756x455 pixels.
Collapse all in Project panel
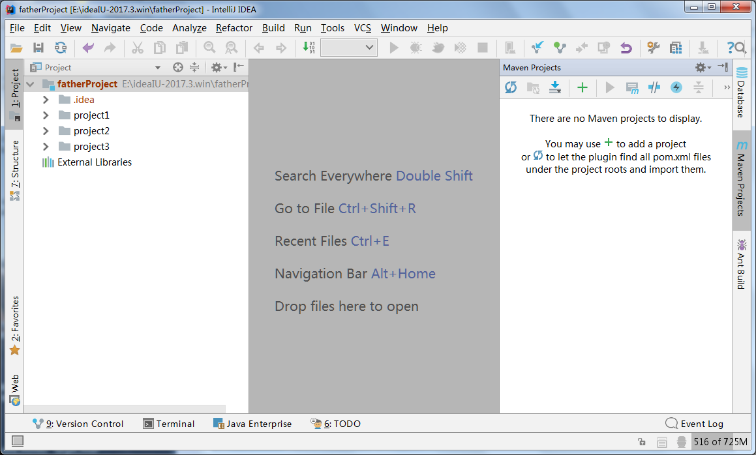pos(194,68)
